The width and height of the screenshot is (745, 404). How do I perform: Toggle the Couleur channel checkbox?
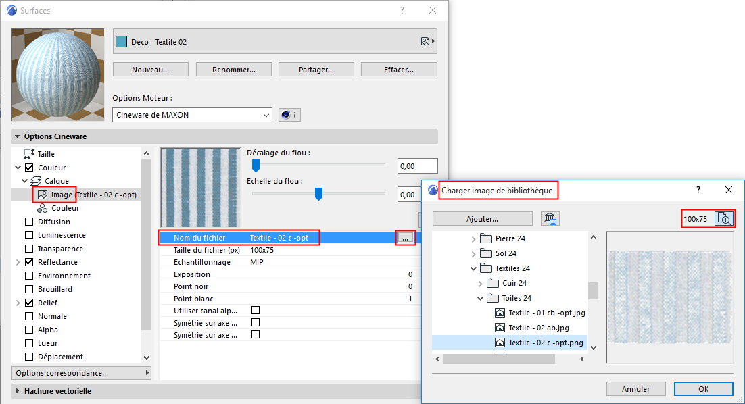pos(29,168)
